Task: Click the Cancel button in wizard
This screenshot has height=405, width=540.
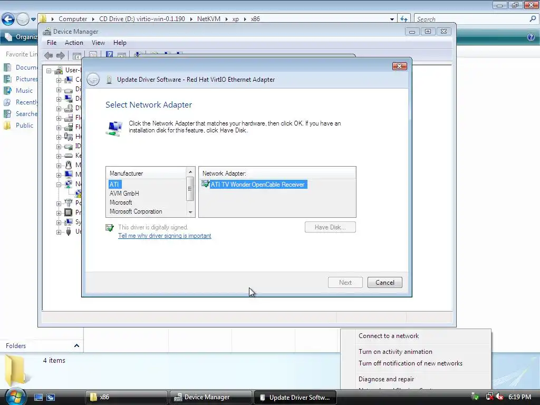Action: click(x=384, y=283)
